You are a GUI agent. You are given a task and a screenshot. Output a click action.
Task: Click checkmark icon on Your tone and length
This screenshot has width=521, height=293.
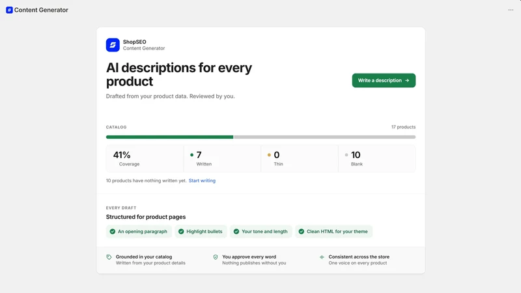tap(236, 232)
